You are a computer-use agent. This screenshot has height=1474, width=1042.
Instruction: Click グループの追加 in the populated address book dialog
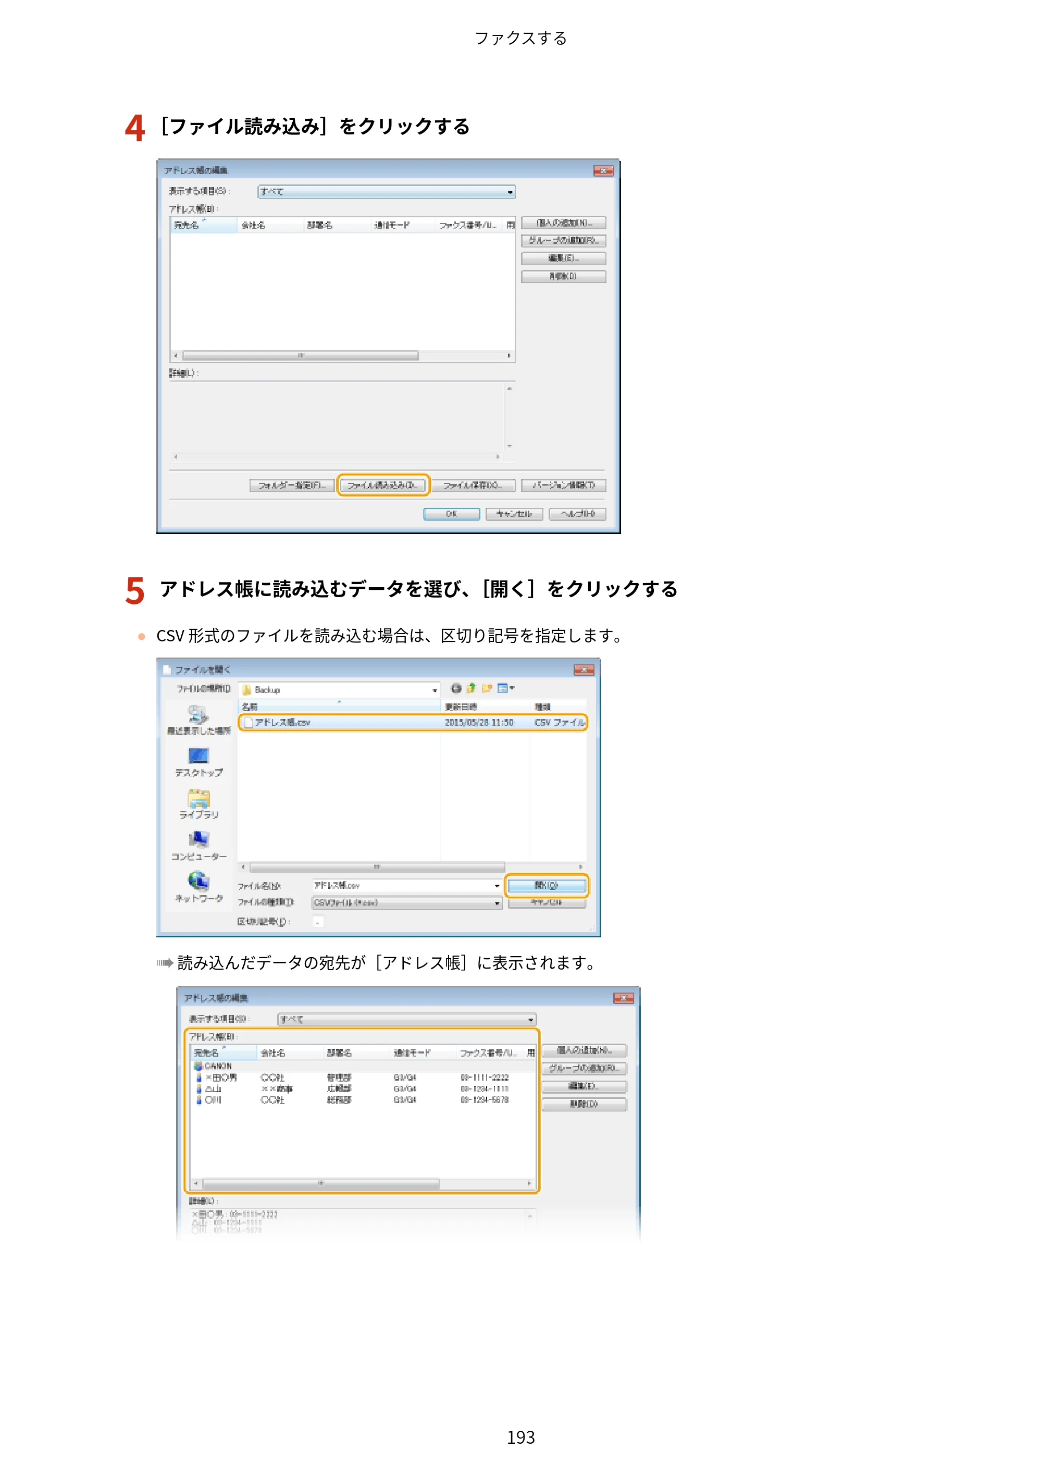click(x=584, y=1068)
